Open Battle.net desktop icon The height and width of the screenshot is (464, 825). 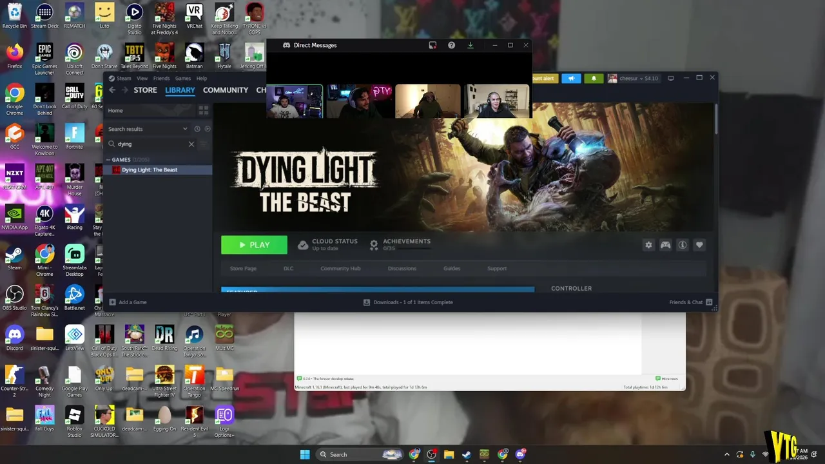pyautogui.click(x=74, y=299)
